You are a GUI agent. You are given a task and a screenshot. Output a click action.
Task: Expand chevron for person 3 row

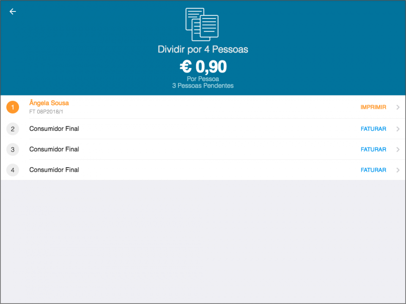(x=398, y=149)
